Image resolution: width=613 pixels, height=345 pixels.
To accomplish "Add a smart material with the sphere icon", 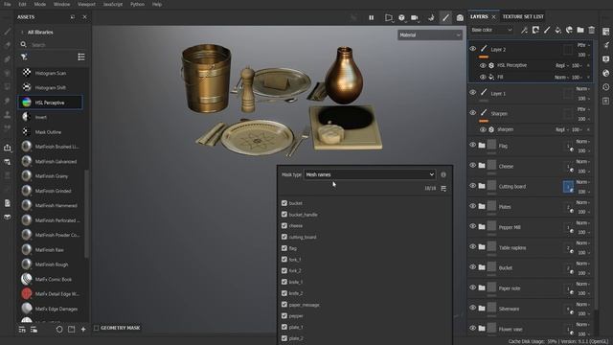I will (x=569, y=30).
